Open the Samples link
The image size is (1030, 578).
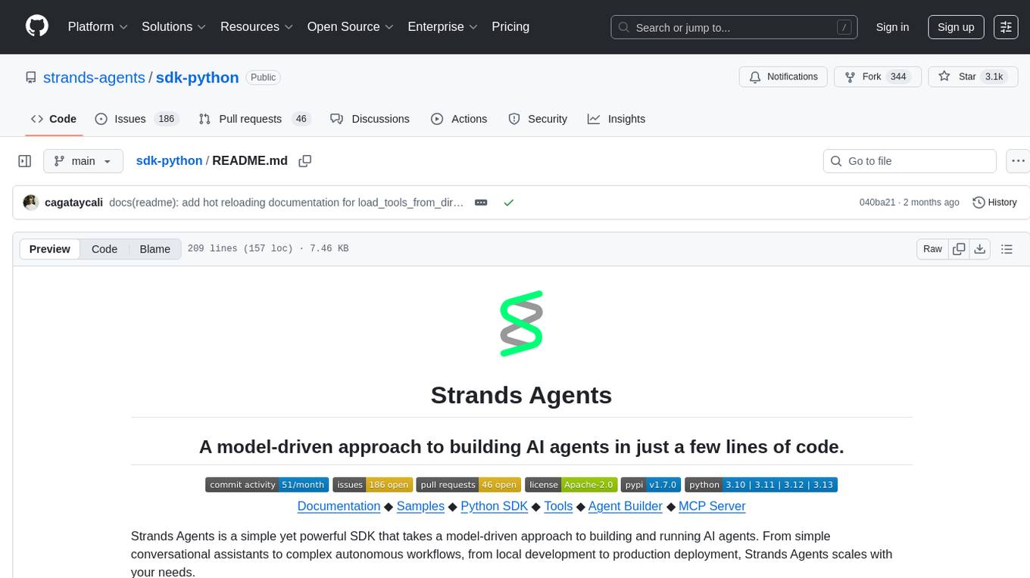click(x=420, y=506)
